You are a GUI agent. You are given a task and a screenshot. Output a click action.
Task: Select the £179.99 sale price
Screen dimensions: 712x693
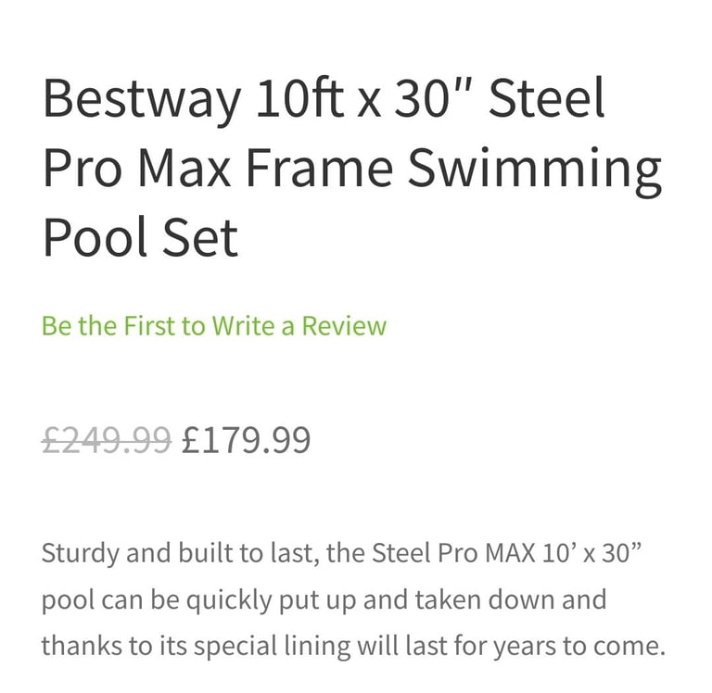coord(246,440)
